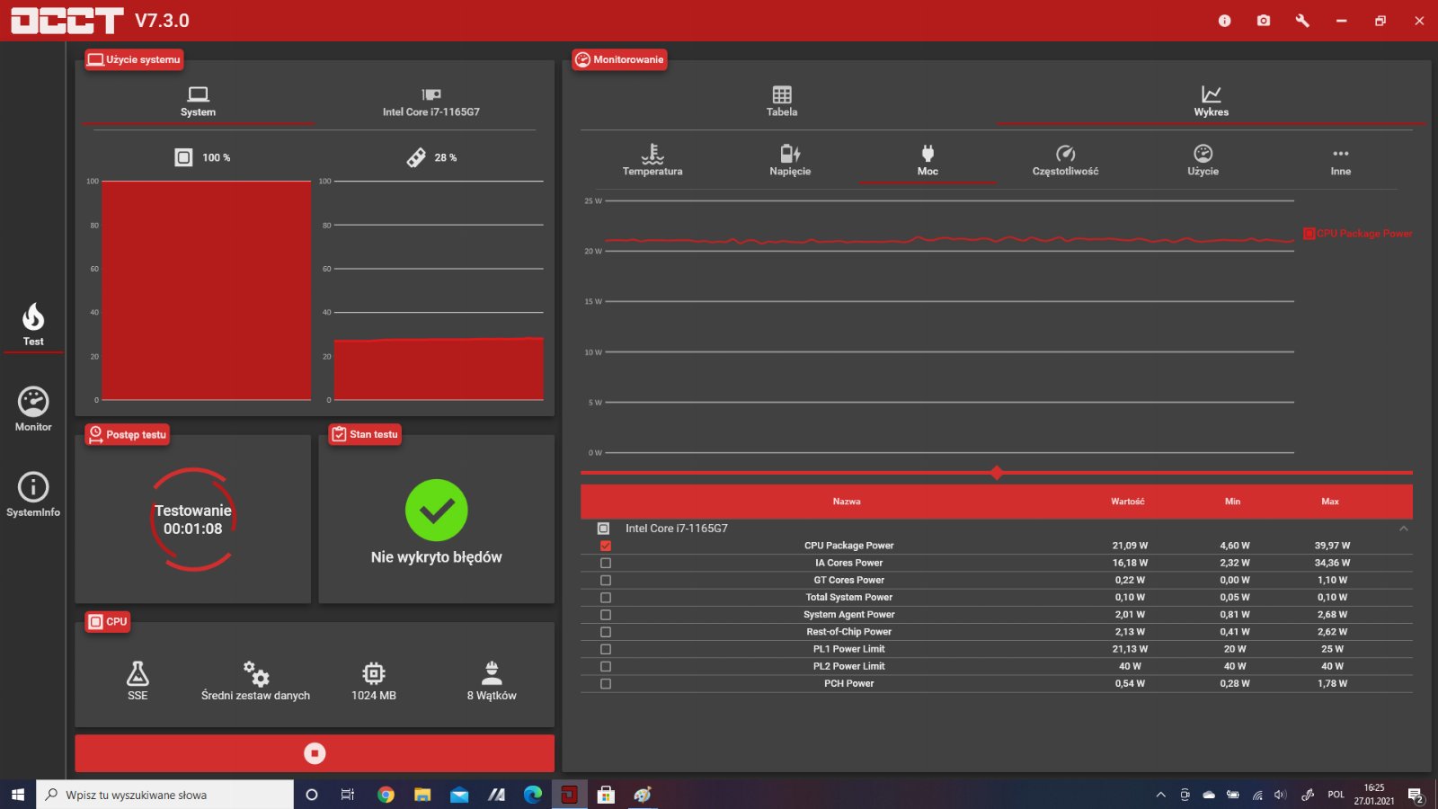The height and width of the screenshot is (809, 1438).
Task: Click the Windows search box
Action: [165, 795]
